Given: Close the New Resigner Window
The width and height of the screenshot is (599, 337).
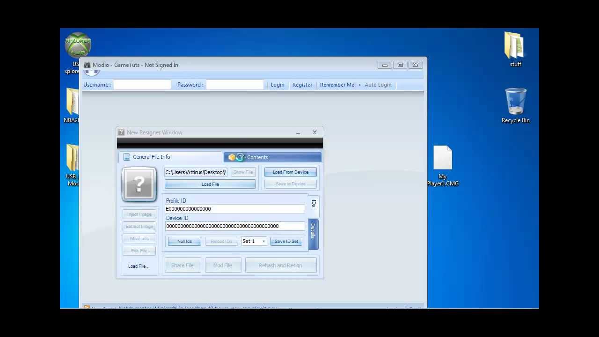Looking at the screenshot, I should click(314, 132).
